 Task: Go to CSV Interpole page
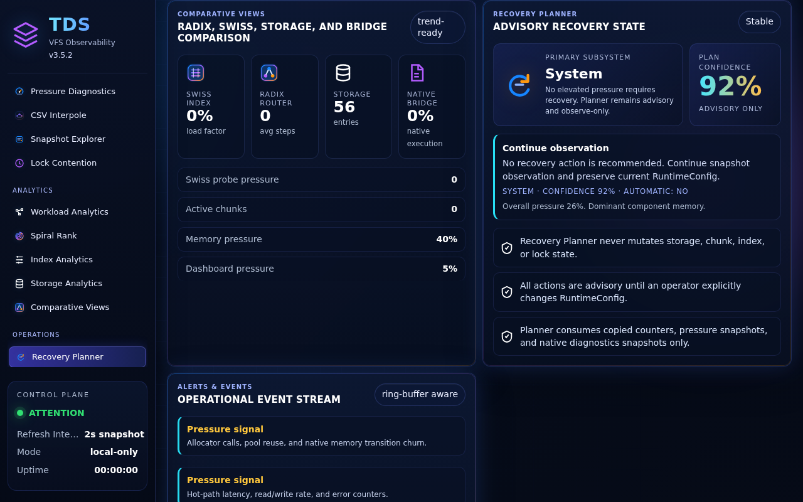[x=78, y=115]
